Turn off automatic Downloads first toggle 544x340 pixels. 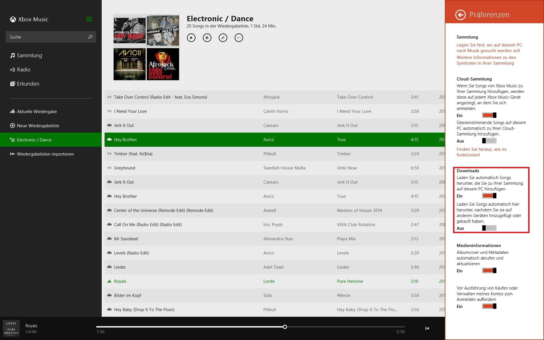click(x=489, y=196)
